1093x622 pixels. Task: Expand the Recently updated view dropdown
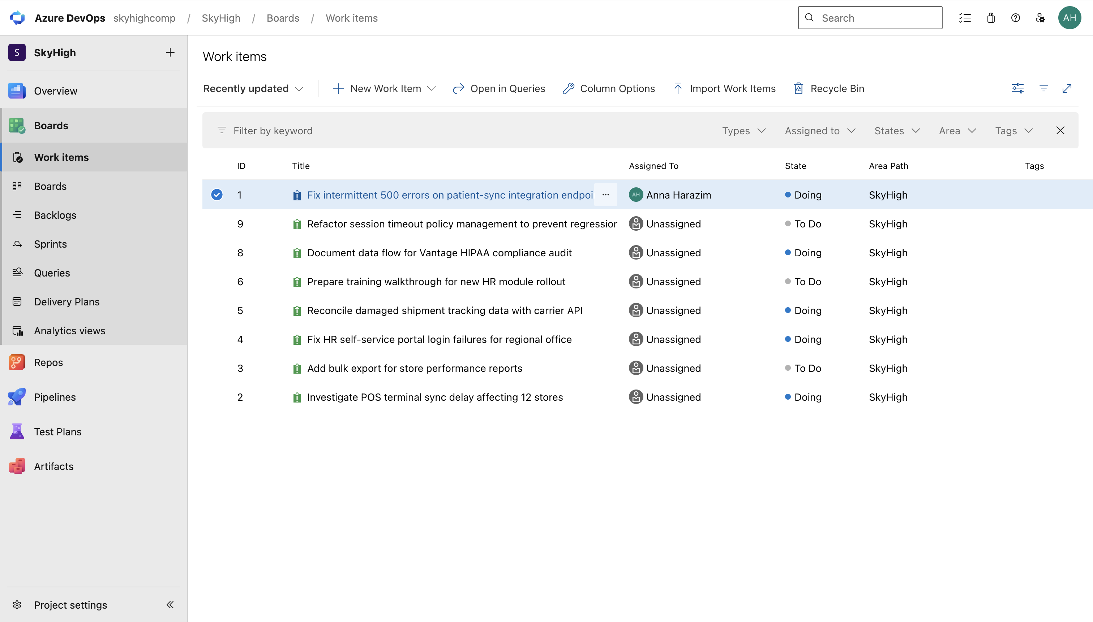253,88
